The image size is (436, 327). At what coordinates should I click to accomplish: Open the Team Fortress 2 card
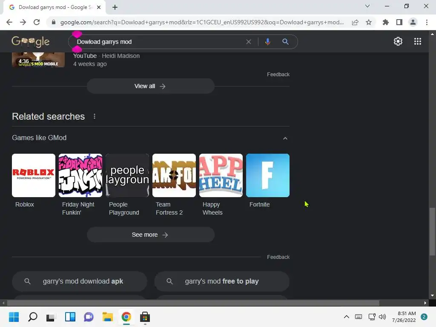pyautogui.click(x=174, y=185)
